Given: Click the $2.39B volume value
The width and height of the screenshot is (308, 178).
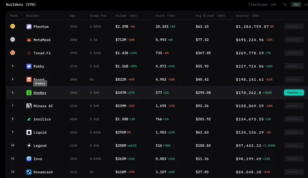Looking at the screenshot, I should (x=122, y=27).
